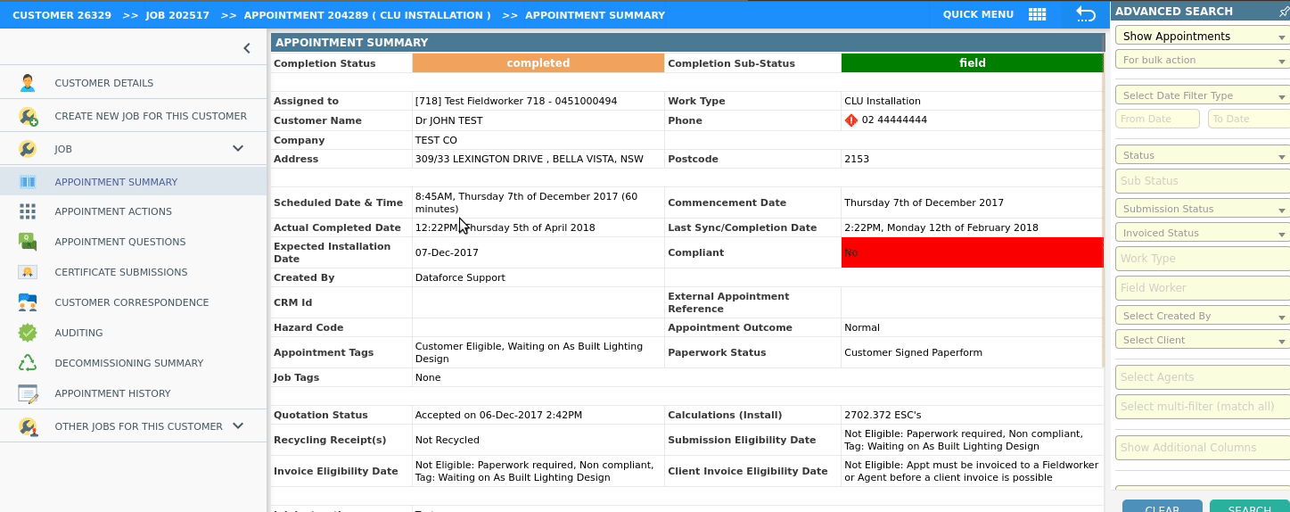Open the Select Date Filter Type dropdown
The width and height of the screenshot is (1290, 512).
point(1200,95)
